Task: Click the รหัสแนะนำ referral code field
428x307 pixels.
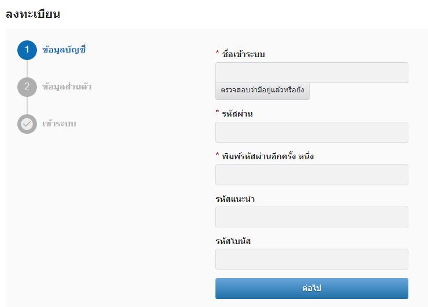Action: click(x=311, y=217)
